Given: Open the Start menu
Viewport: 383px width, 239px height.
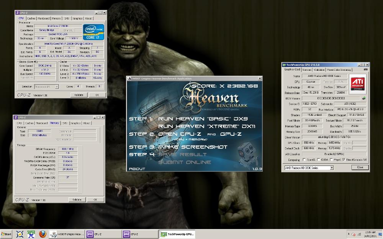Looking at the screenshot, I should coord(7,234).
